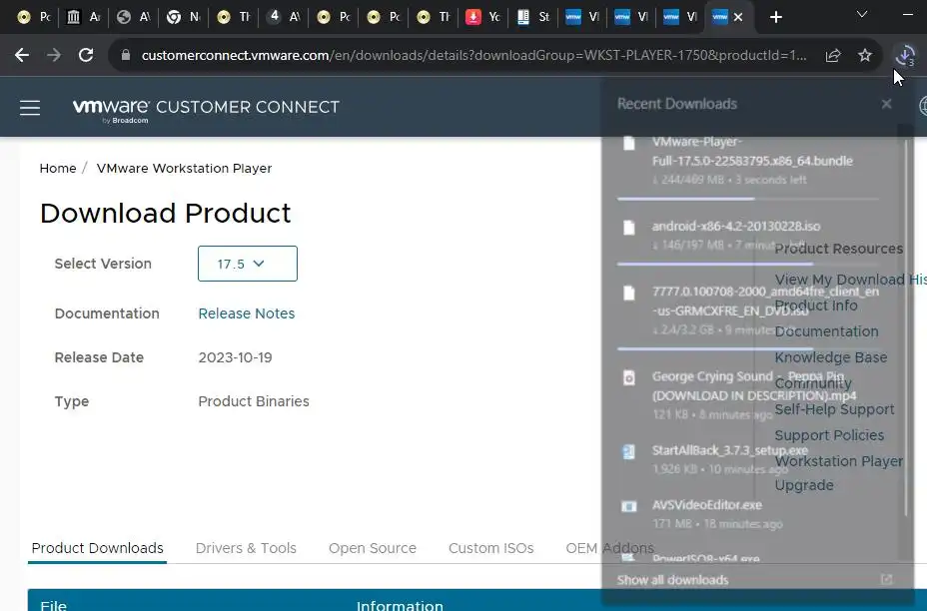
Task: Close the Recent Downloads panel
Action: 886,104
